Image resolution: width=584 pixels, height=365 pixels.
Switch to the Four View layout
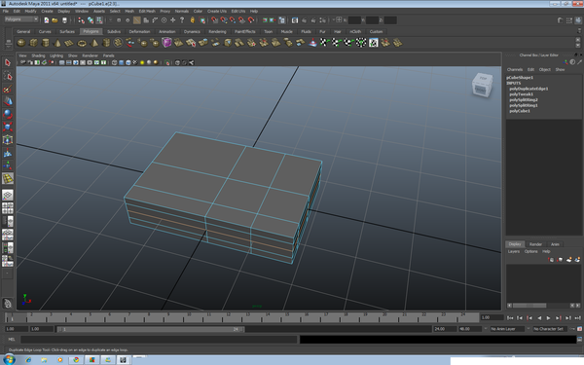point(8,208)
